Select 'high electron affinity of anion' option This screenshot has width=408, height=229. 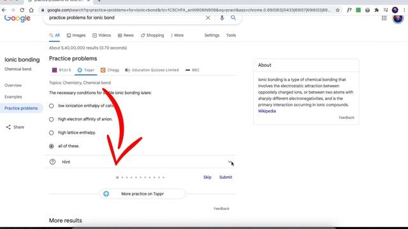click(x=52, y=119)
